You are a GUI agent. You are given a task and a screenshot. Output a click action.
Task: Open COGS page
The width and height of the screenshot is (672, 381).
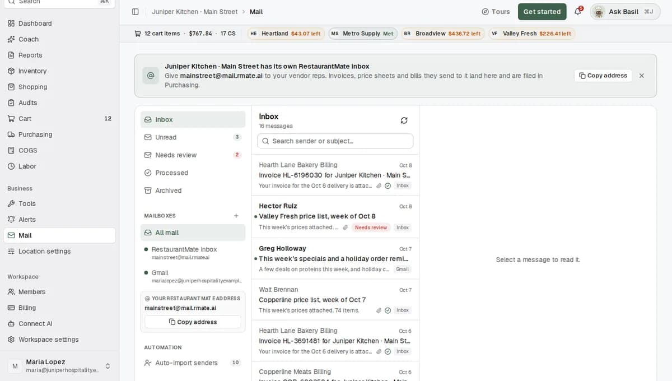click(59, 150)
